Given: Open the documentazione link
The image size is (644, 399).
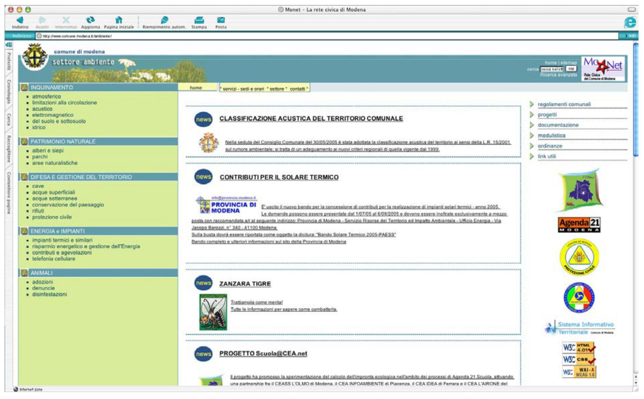Looking at the screenshot, I should [558, 125].
